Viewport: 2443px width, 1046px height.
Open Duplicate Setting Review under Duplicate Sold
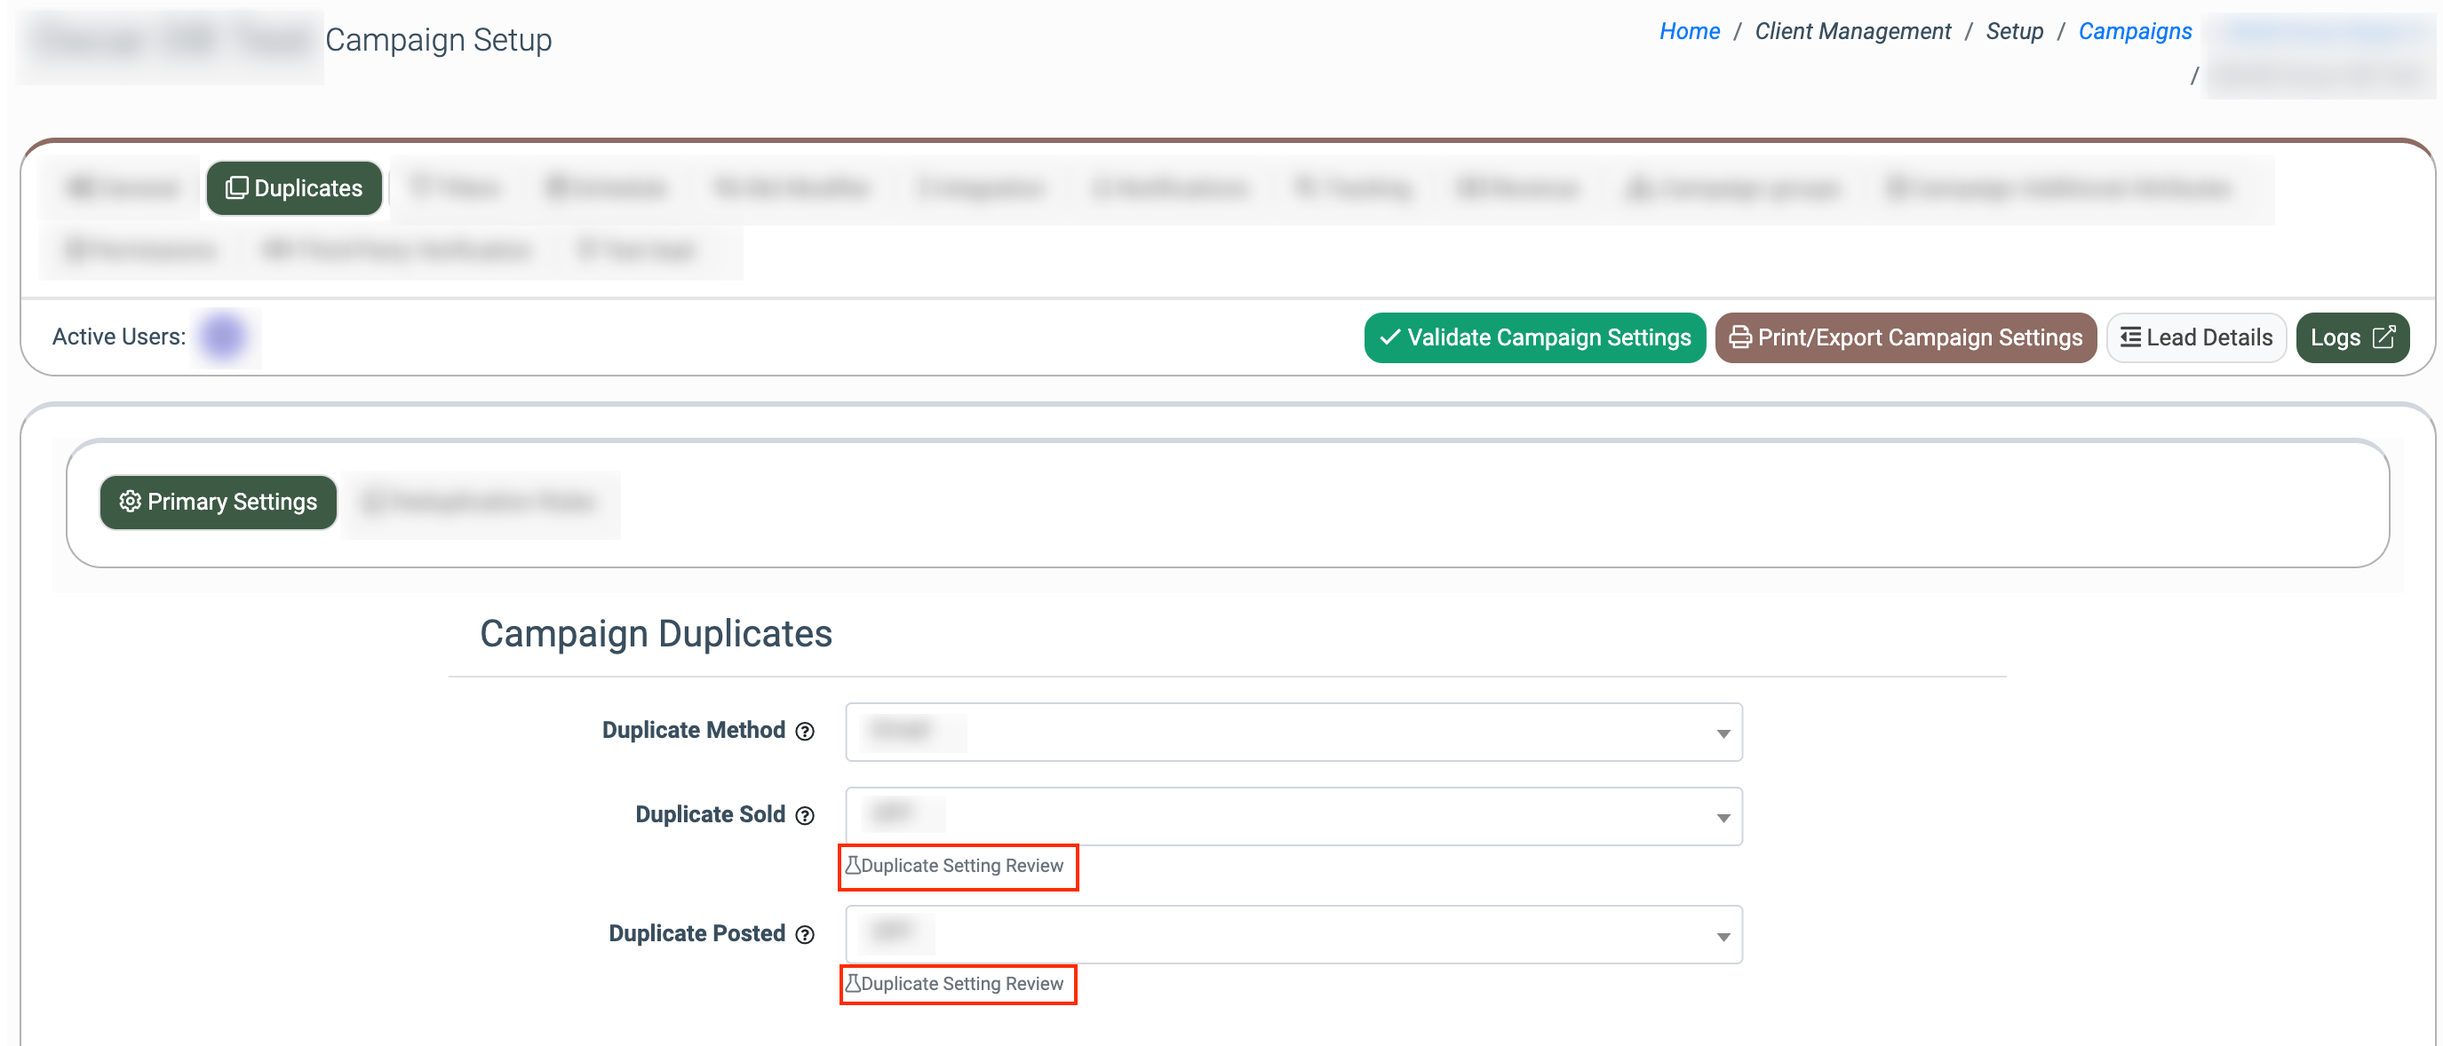tap(958, 866)
